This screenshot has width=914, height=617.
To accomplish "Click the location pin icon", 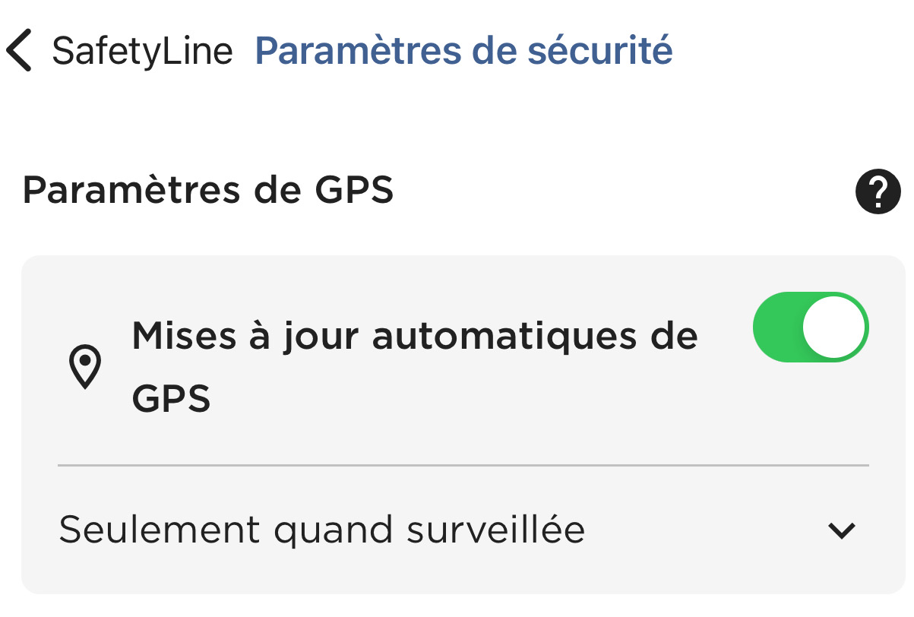I will 84,367.
